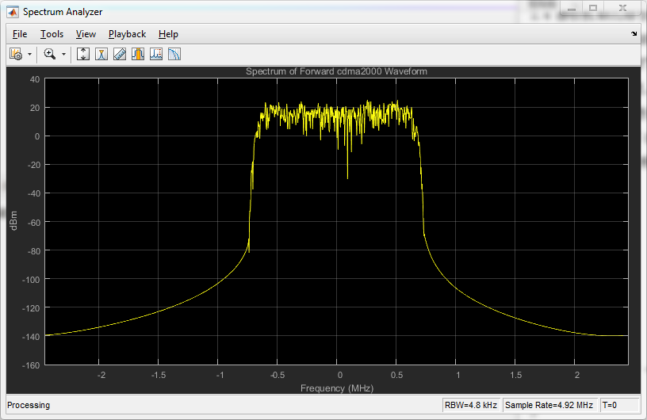
Task: Click the MATLAB logo in title bar
Action: pos(13,12)
